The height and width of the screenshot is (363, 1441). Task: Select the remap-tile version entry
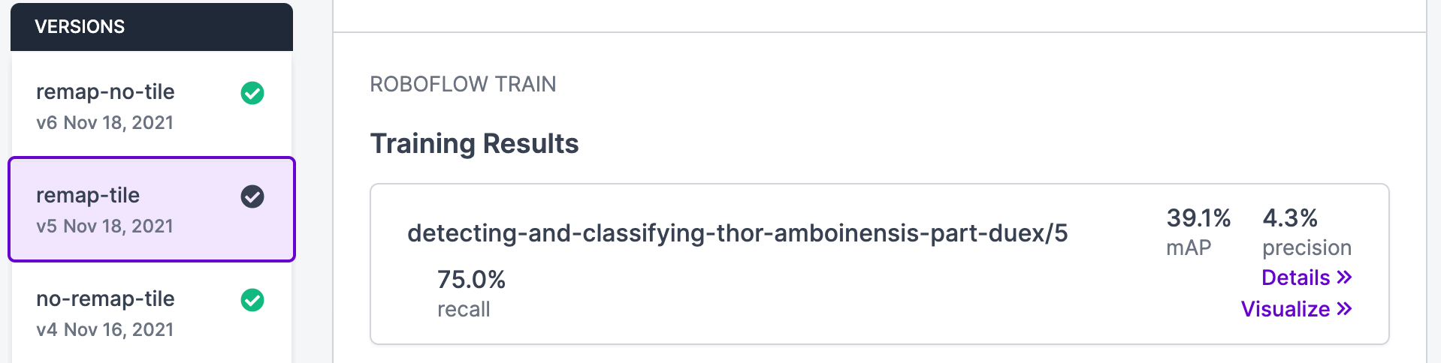pyautogui.click(x=152, y=209)
